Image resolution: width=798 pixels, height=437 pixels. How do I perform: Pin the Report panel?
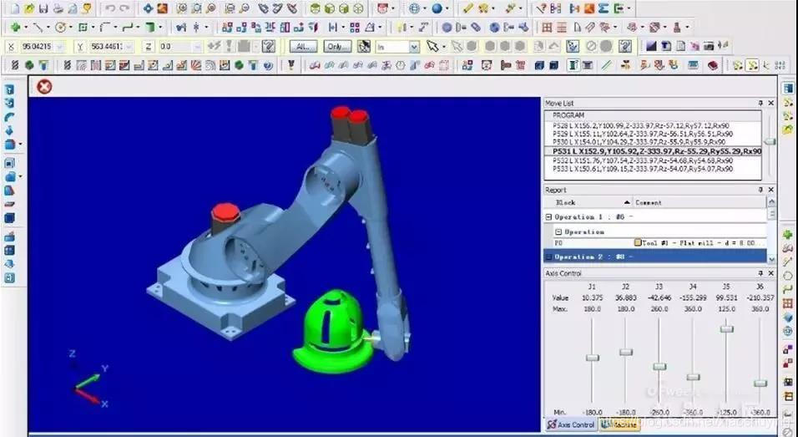point(760,190)
